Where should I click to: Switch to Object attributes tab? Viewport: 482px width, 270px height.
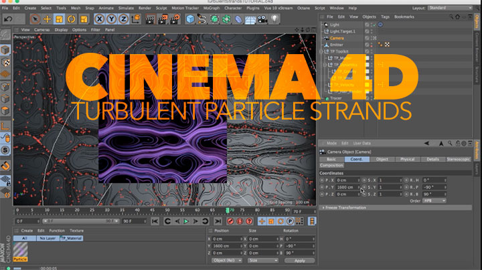[x=382, y=159]
